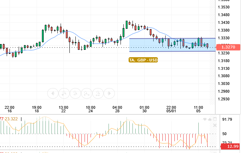Click the 11:00 05 time axis label

click(198, 109)
